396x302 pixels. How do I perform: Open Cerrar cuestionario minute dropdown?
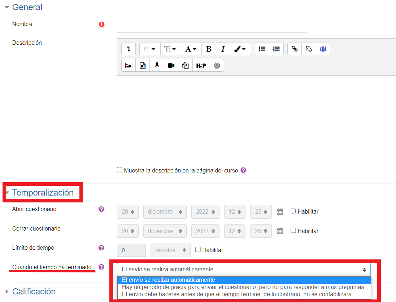tap(261, 231)
